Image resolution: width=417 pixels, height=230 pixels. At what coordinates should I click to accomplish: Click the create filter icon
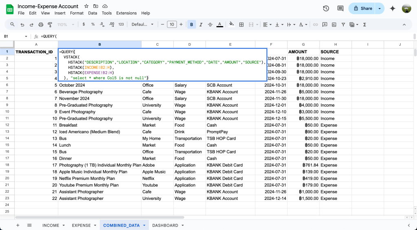tap(343, 24)
